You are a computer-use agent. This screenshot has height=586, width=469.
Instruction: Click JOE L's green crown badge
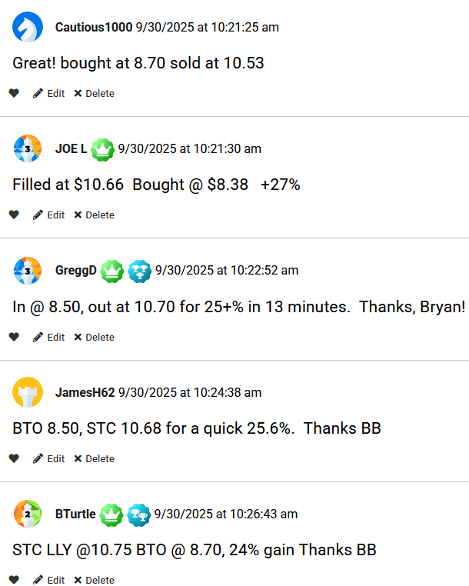tap(102, 148)
